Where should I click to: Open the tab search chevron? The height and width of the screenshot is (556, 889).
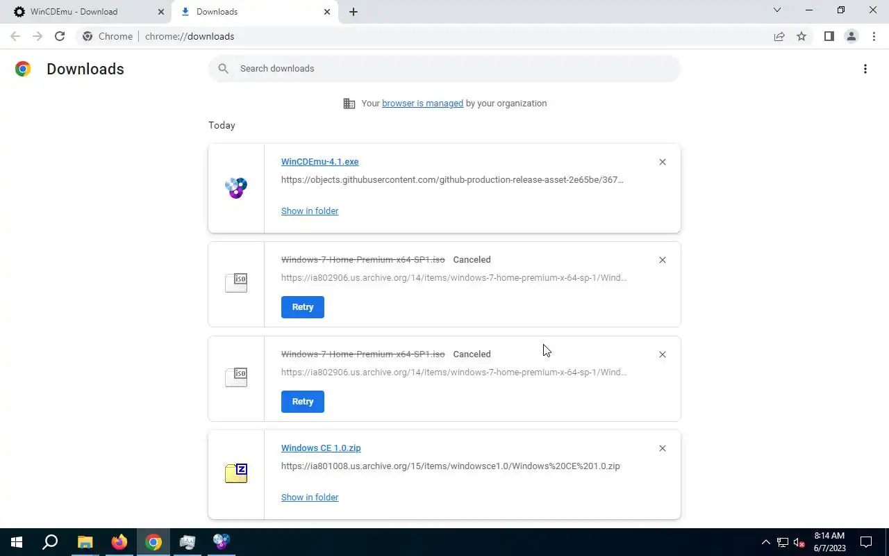point(777,10)
